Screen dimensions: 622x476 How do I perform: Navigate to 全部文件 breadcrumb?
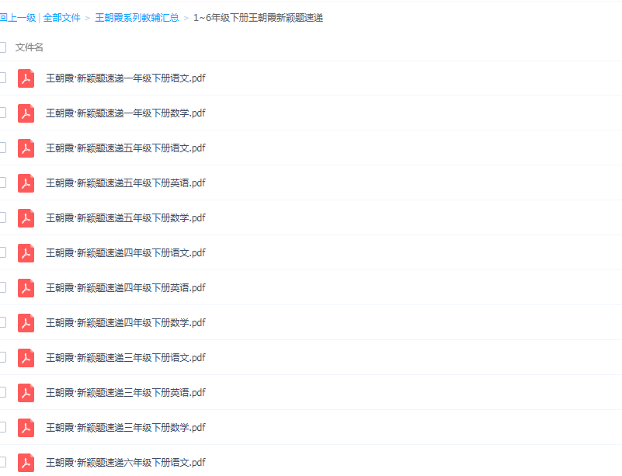coord(61,18)
